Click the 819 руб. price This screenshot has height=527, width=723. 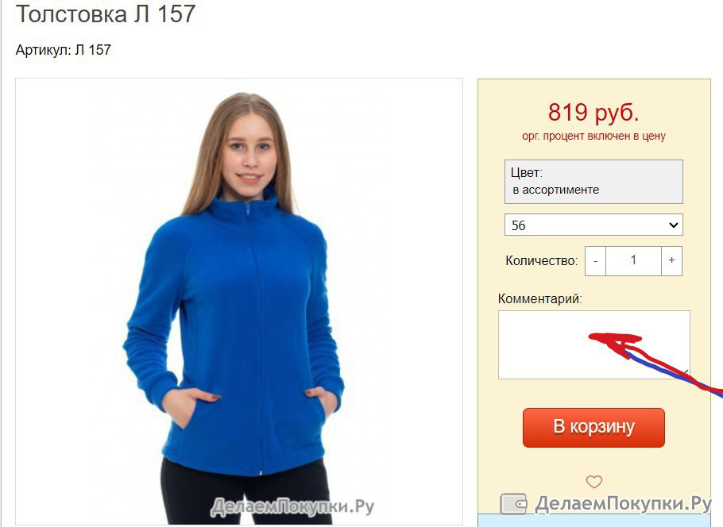(x=593, y=112)
